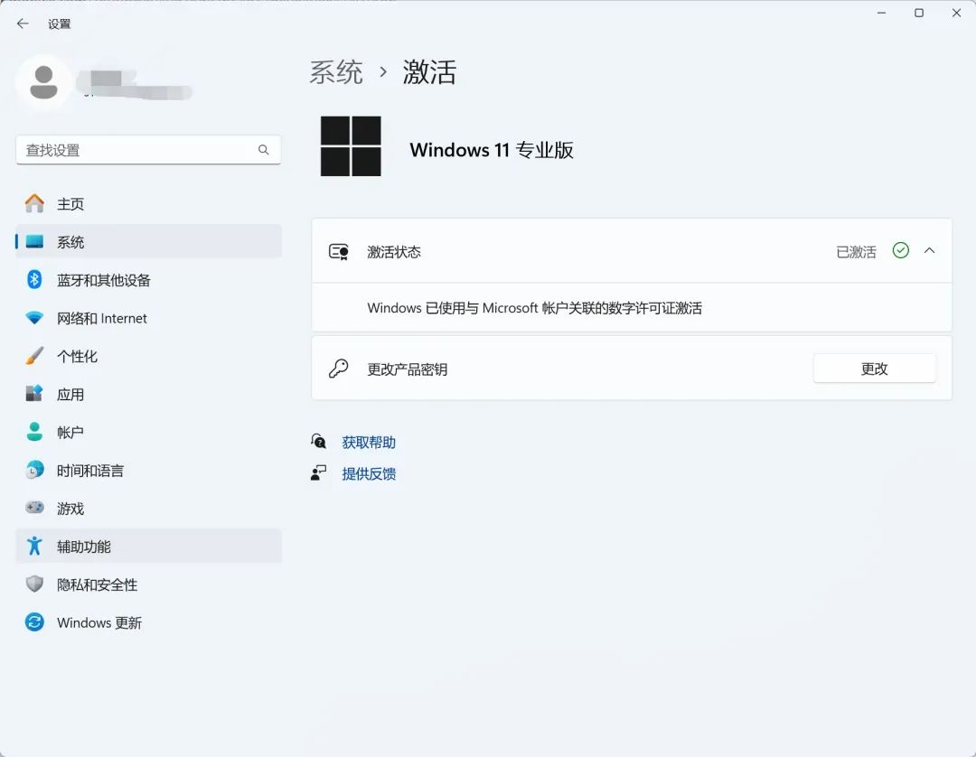976x757 pixels.
Task: Click the Windows 11 logo
Action: pos(351,146)
